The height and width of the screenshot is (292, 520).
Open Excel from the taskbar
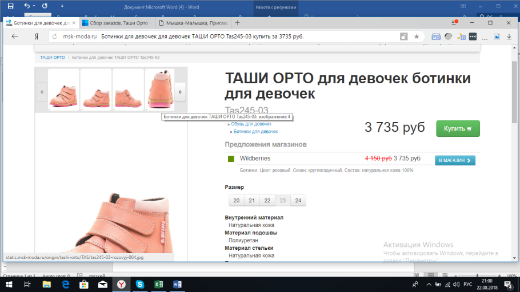pos(158,283)
